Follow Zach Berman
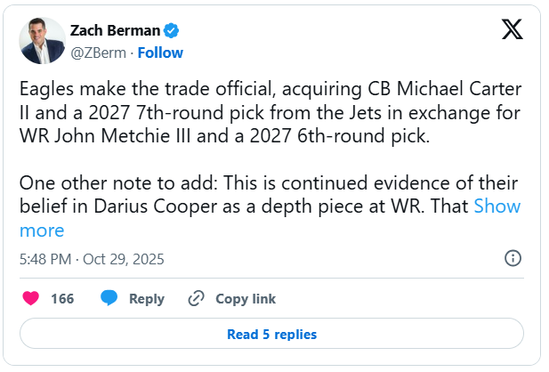This screenshot has height=372, width=549. 160,53
